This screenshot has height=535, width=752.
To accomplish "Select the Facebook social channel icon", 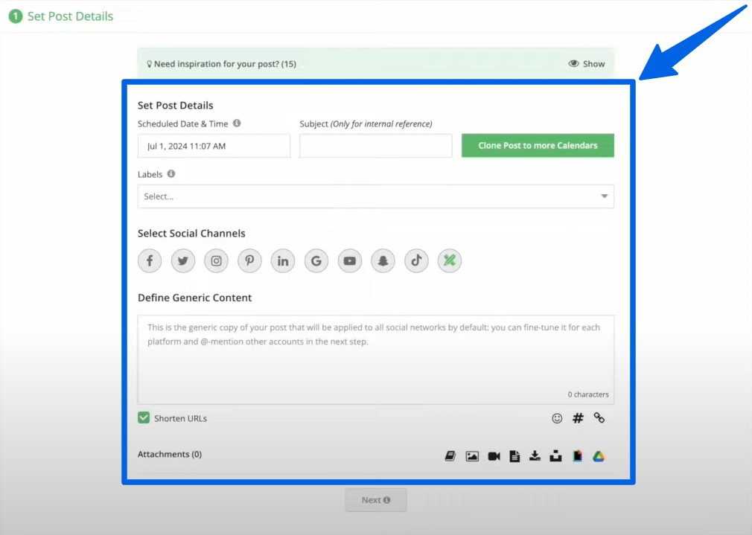I will point(150,260).
